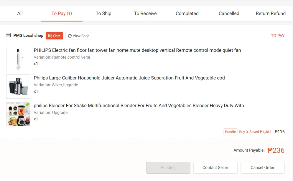Click the Contact Seller button

click(x=215, y=167)
